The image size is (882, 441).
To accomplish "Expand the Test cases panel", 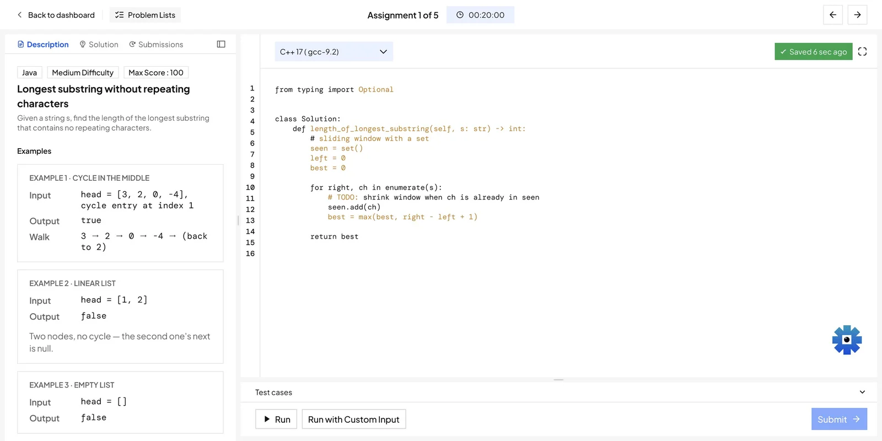I will [x=862, y=392].
